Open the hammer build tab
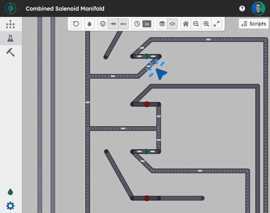 [x=11, y=52]
